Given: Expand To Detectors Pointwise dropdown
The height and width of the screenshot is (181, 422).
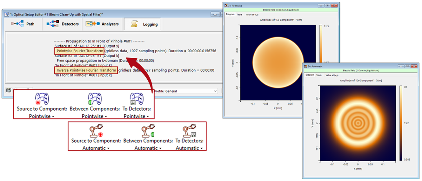Looking at the screenshot, I should coord(137,116).
